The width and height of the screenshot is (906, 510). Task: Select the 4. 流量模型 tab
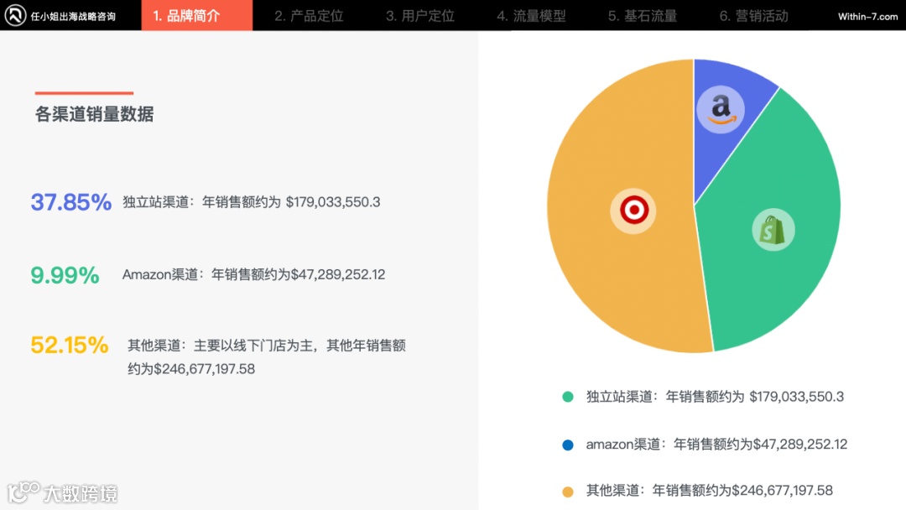(530, 15)
